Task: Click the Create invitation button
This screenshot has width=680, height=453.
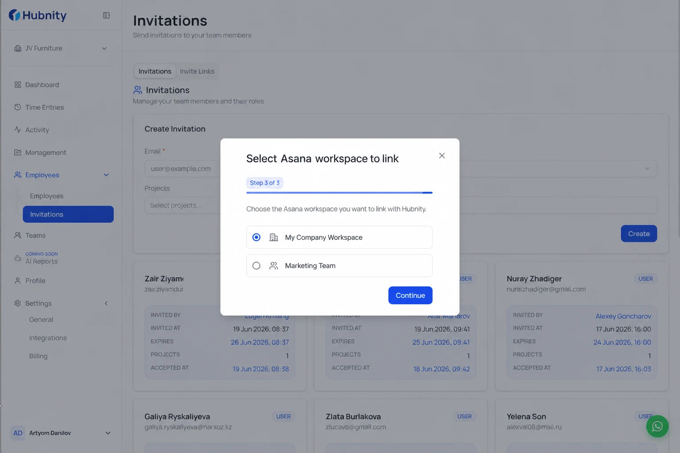Action: (x=639, y=234)
